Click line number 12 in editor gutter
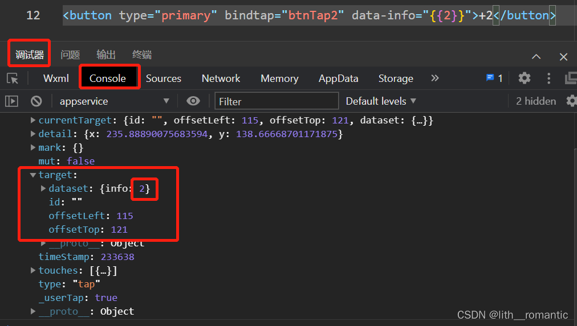 pos(33,15)
